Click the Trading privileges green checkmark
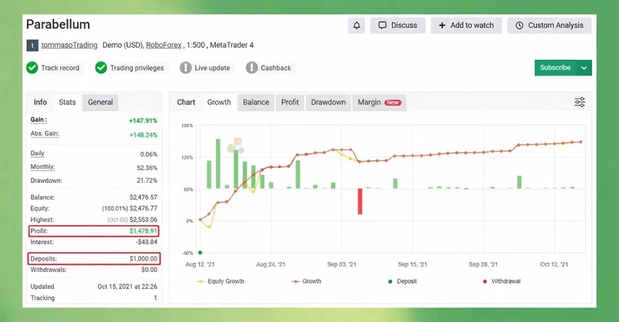This screenshot has width=619, height=322. point(101,68)
